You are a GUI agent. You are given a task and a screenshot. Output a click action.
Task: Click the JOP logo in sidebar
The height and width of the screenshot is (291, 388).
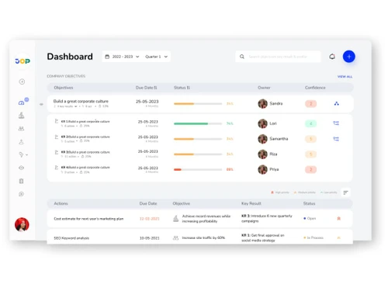tap(23, 61)
